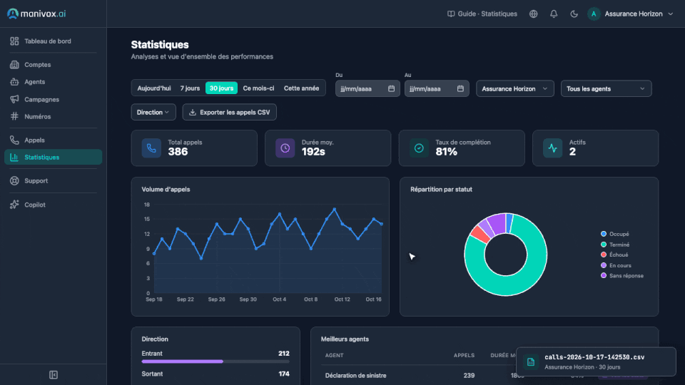The width and height of the screenshot is (685, 385).
Task: Open Tous les agents dropdown
Action: pos(606,88)
